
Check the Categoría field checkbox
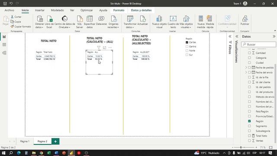pos(249,58)
